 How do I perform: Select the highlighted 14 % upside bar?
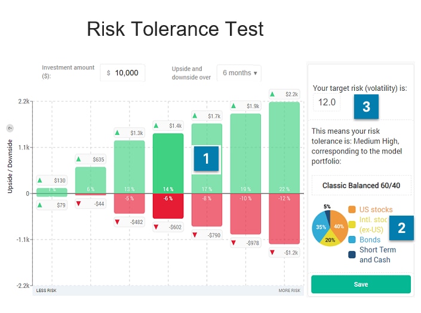coord(168,163)
